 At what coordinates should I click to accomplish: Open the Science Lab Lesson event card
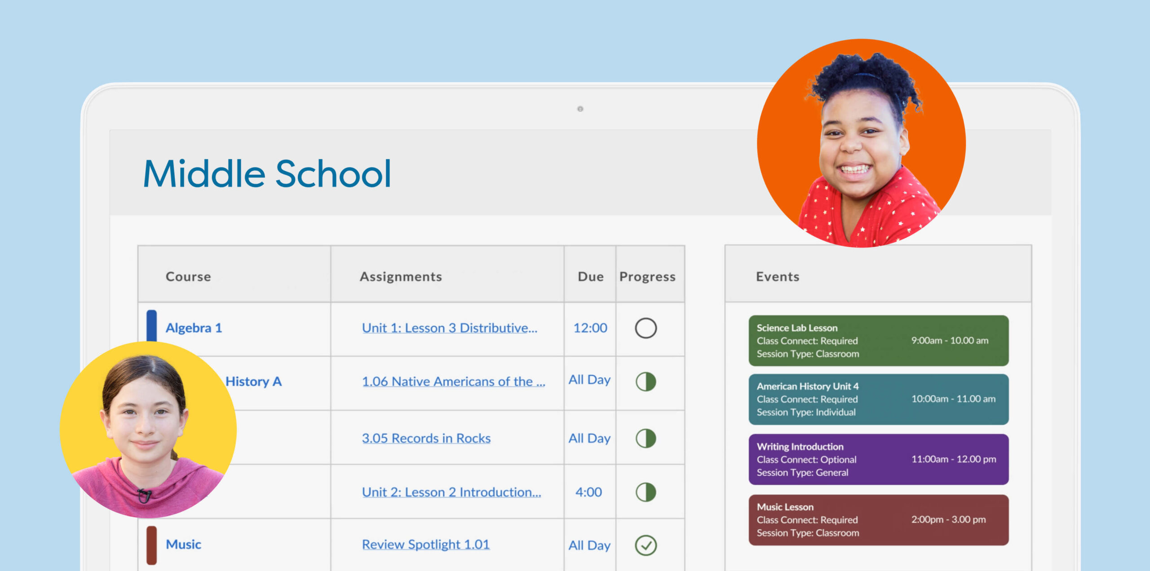click(x=878, y=341)
